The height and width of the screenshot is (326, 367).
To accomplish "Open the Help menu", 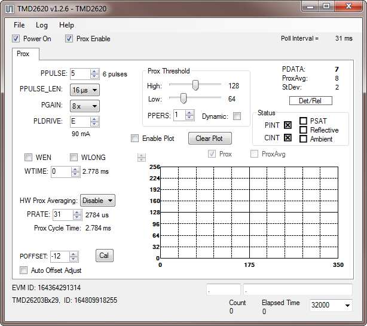I will pyautogui.click(x=66, y=25).
